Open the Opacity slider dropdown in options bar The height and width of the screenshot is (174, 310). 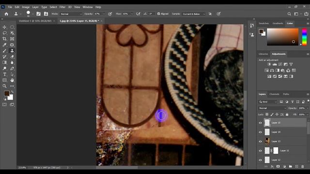pyautogui.click(x=104, y=14)
